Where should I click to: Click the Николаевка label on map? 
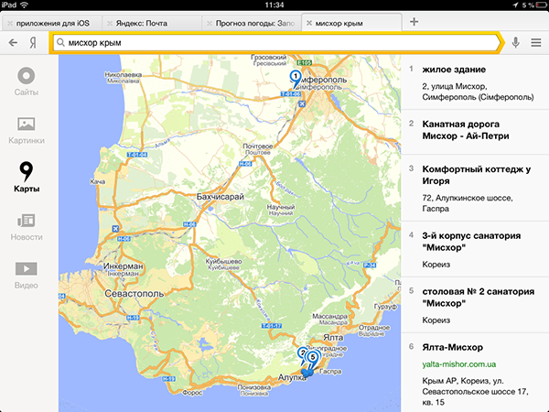tap(124, 75)
